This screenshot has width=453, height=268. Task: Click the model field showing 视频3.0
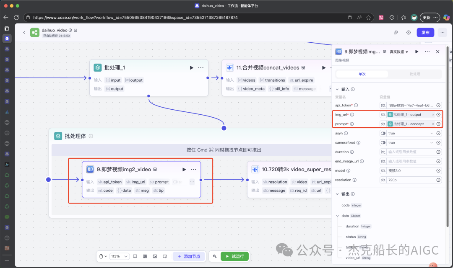[411, 171]
